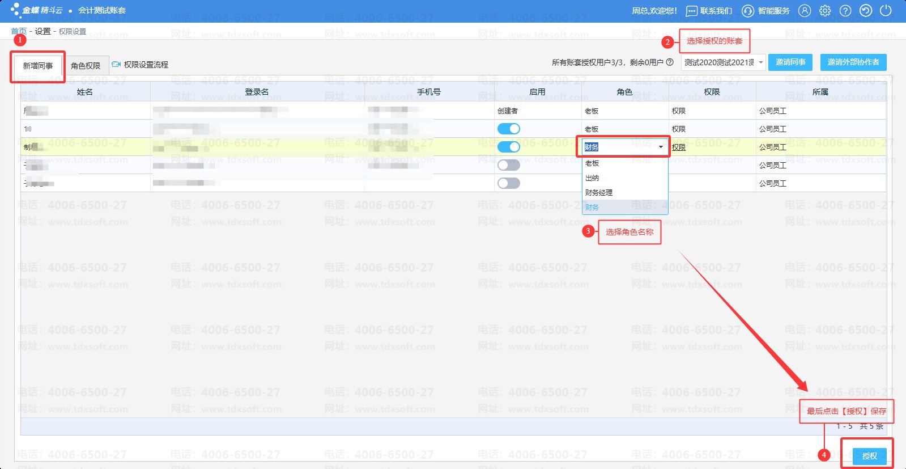The width and height of the screenshot is (906, 469).
Task: Click the 启用 column header
Action: point(537,92)
